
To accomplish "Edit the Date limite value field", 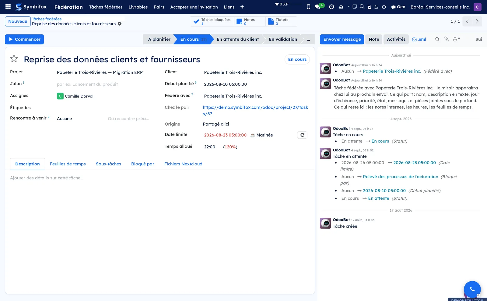I will (x=225, y=135).
